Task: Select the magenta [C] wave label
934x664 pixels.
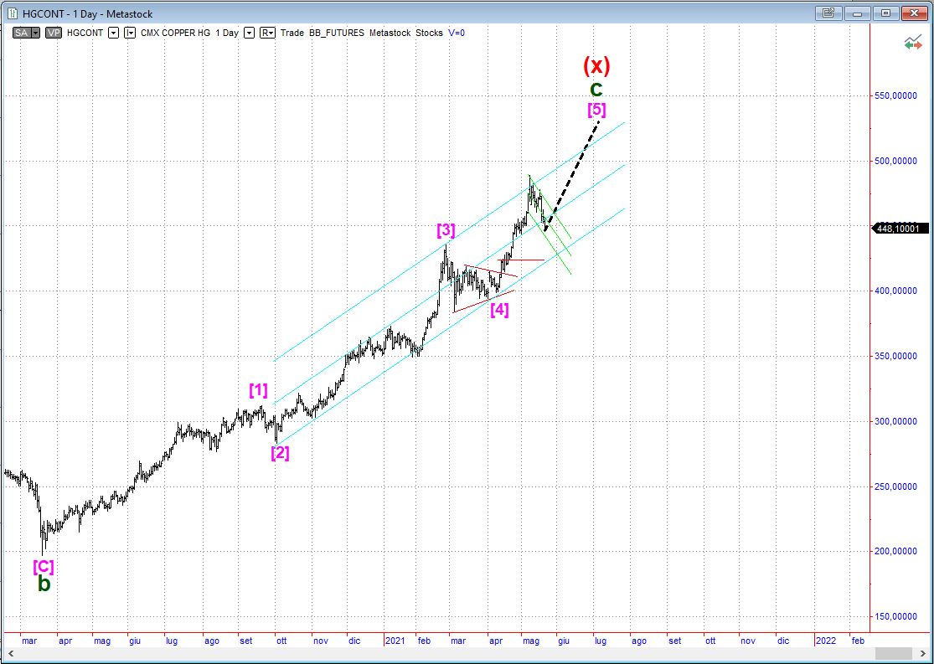Action: (43, 566)
